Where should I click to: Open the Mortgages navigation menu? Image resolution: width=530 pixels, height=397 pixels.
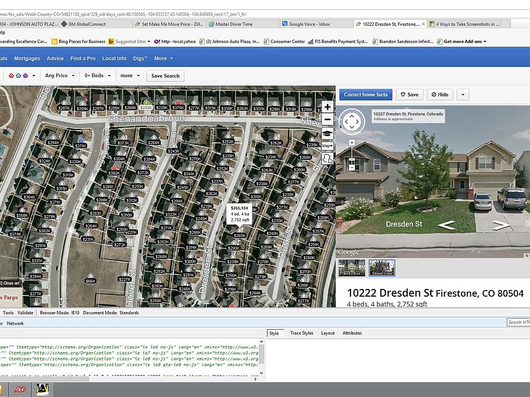(27, 58)
